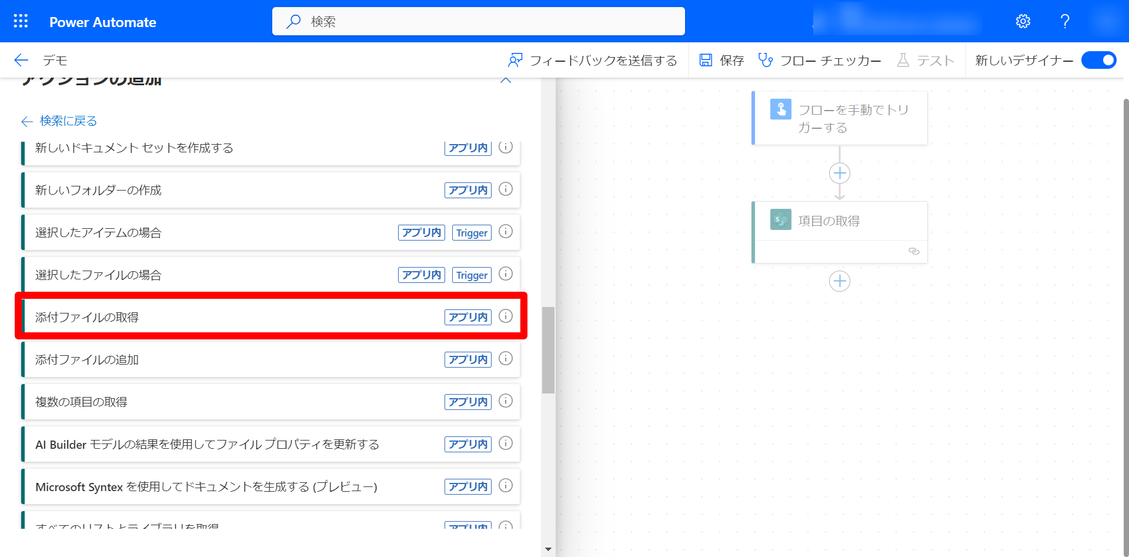This screenshot has width=1129, height=557.
Task: Disable the 新しいデザイナー toggle
Action: pos(1098,60)
